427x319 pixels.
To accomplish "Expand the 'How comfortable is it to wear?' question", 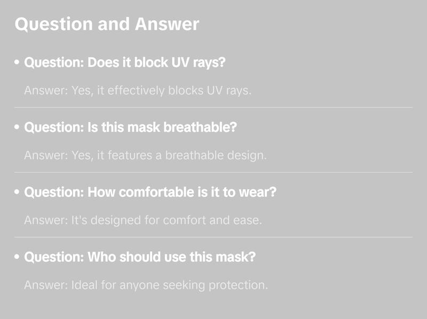I will (151, 192).
